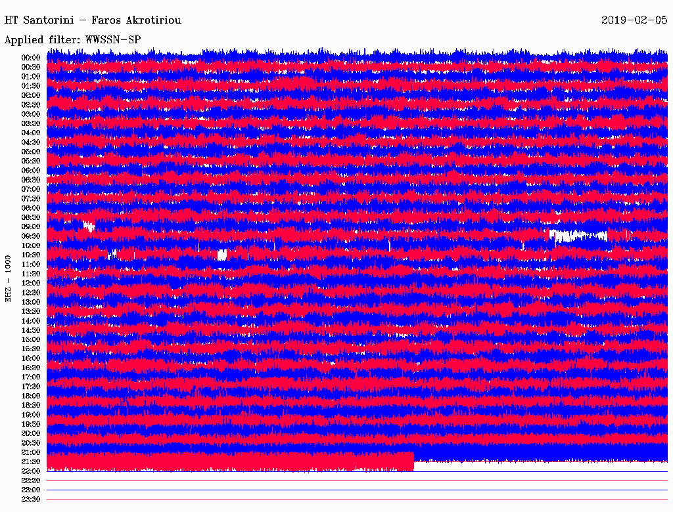This screenshot has height=512, width=673.
Task: Select the 22:00 time label
Action: pyautogui.click(x=31, y=471)
